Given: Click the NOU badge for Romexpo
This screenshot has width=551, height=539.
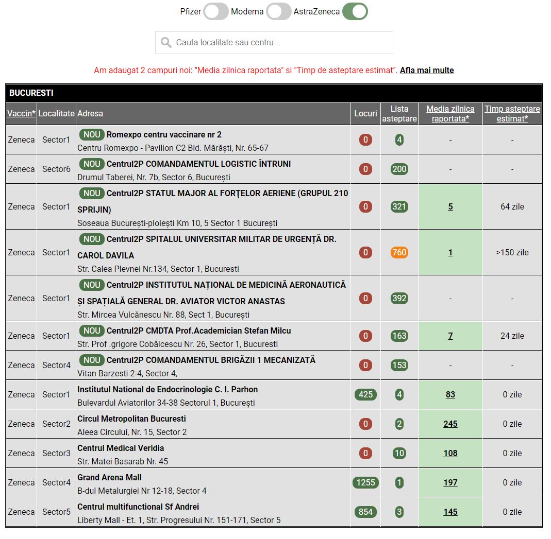Looking at the screenshot, I should [x=92, y=134].
